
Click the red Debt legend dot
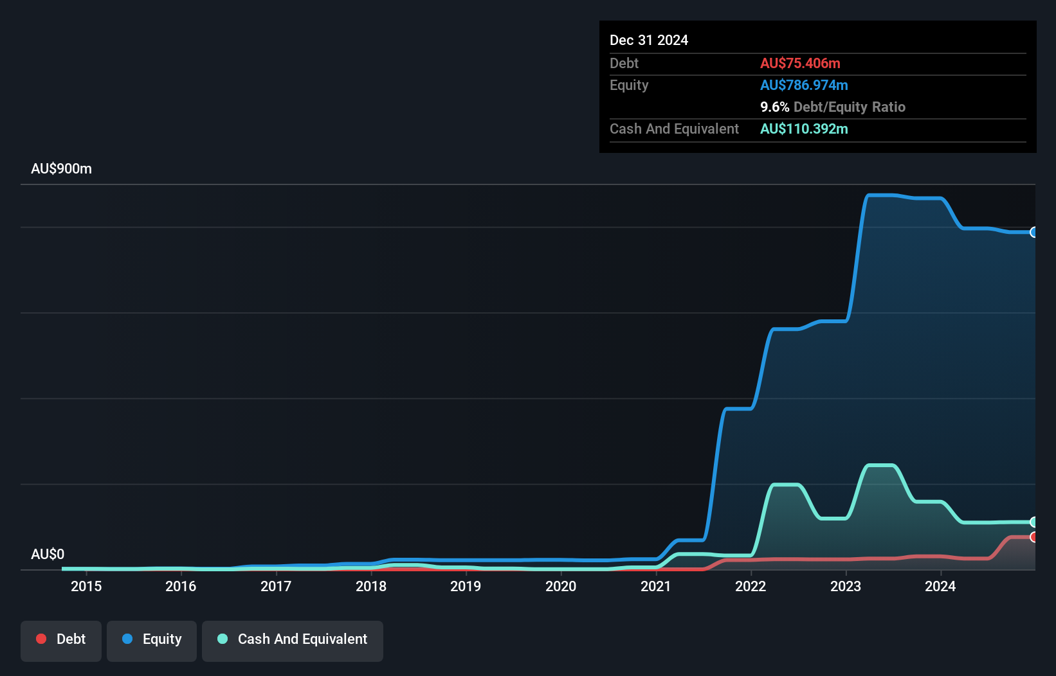coord(41,639)
